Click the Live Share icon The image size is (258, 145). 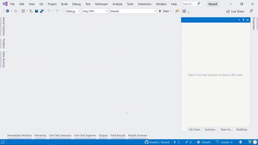pos(228,11)
